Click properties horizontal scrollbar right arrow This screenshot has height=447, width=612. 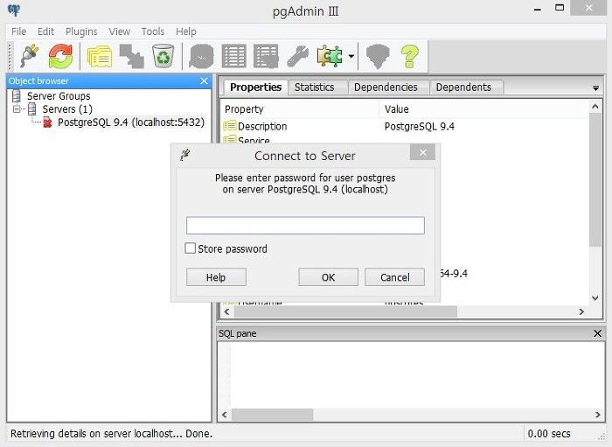[581, 311]
